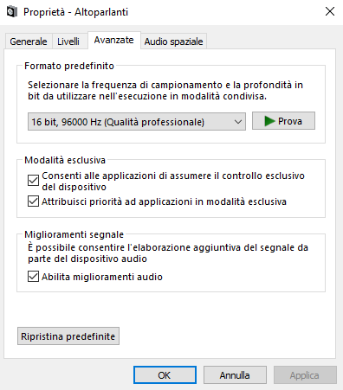Cancel changes with Annulla

235,375
